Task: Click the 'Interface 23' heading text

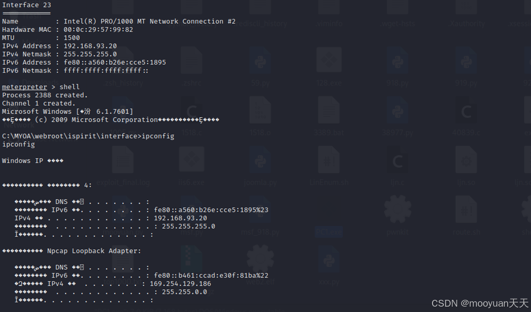Action: tap(26, 5)
